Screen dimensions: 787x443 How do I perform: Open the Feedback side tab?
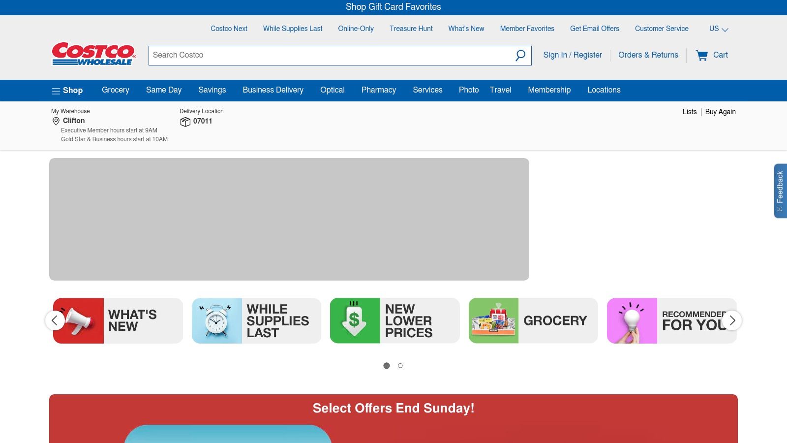click(x=780, y=191)
